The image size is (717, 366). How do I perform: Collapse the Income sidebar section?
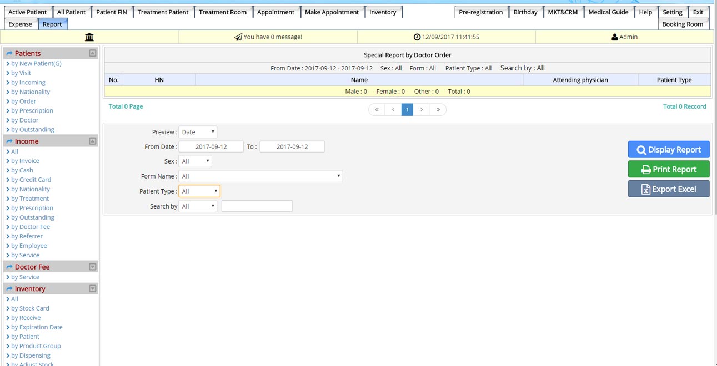[x=92, y=141]
